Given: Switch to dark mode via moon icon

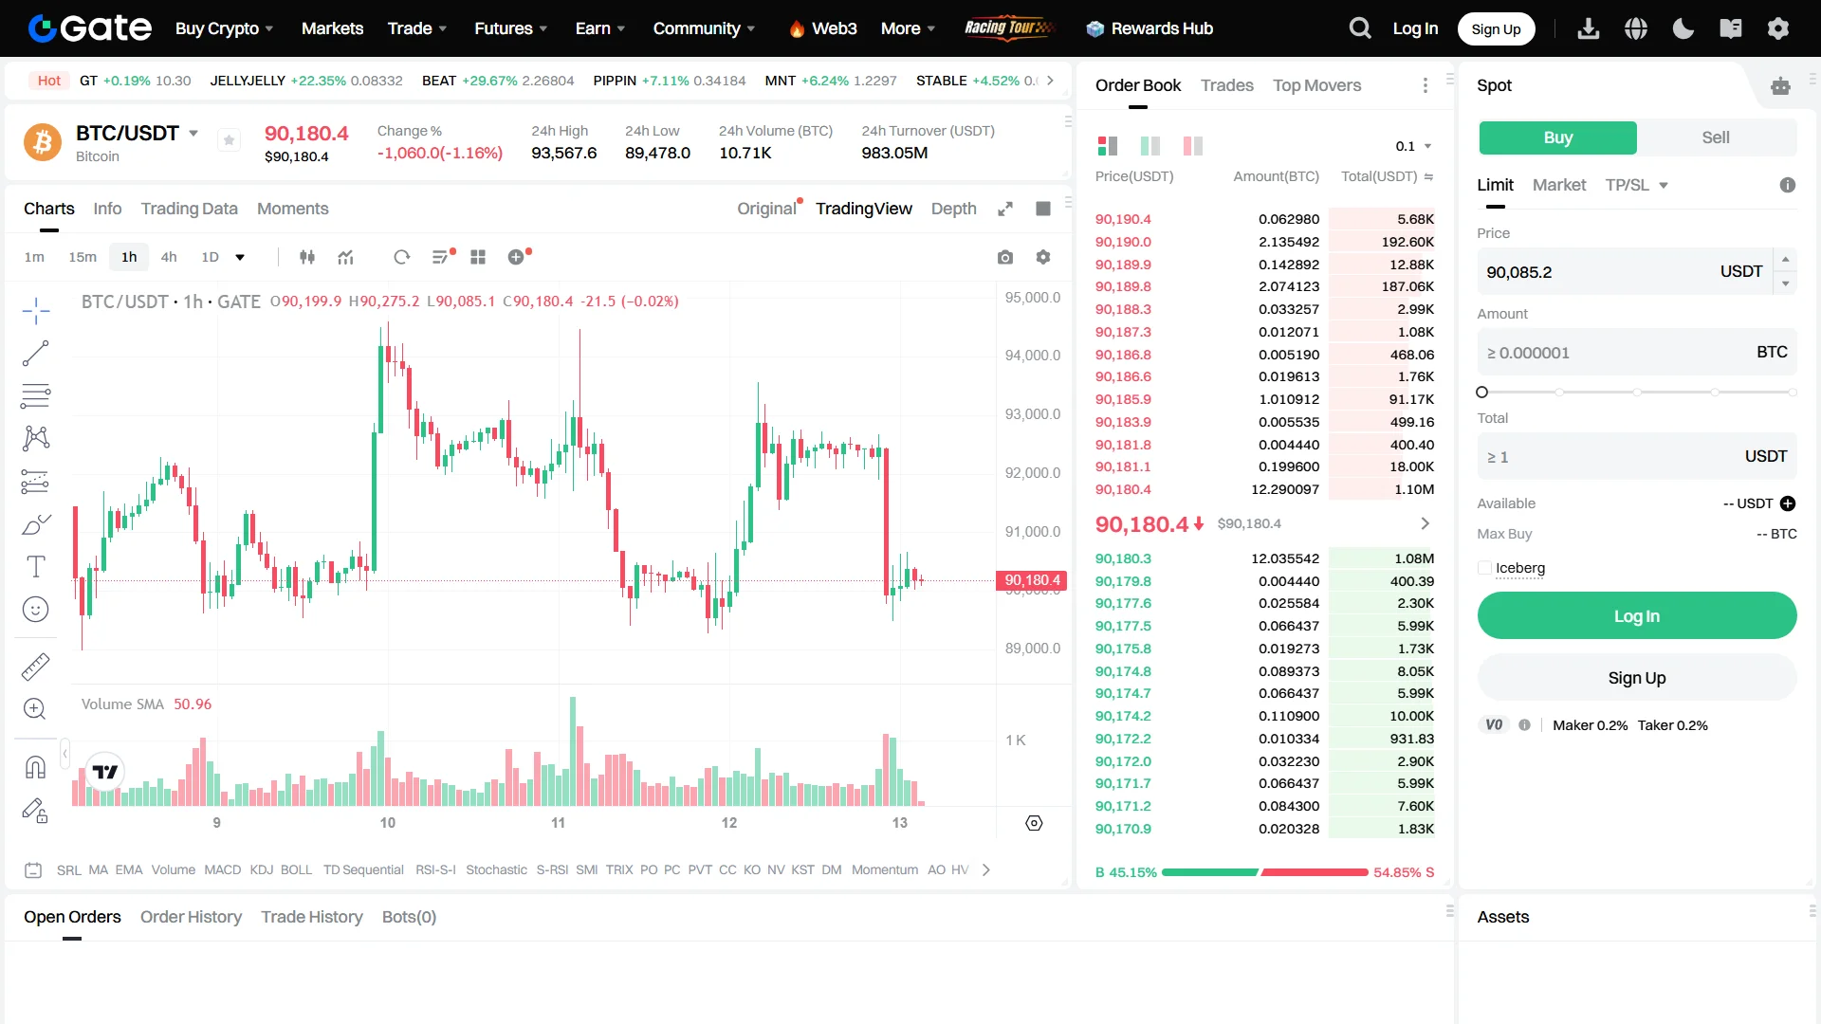Looking at the screenshot, I should pyautogui.click(x=1683, y=28).
